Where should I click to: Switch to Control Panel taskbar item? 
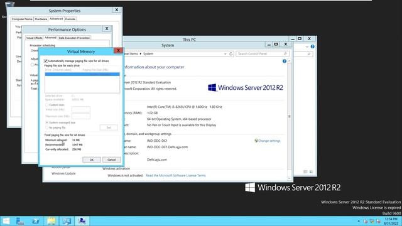click(67, 221)
